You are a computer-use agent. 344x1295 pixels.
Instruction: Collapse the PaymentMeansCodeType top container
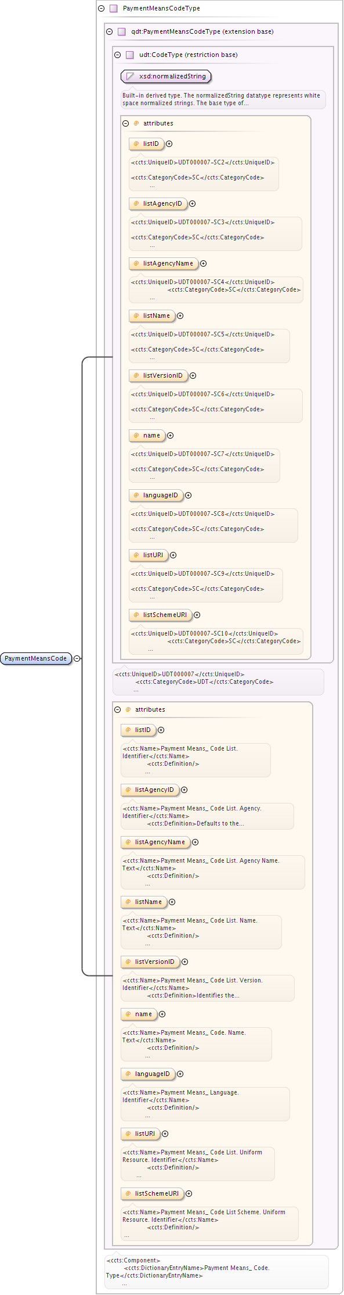pyautogui.click(x=101, y=9)
